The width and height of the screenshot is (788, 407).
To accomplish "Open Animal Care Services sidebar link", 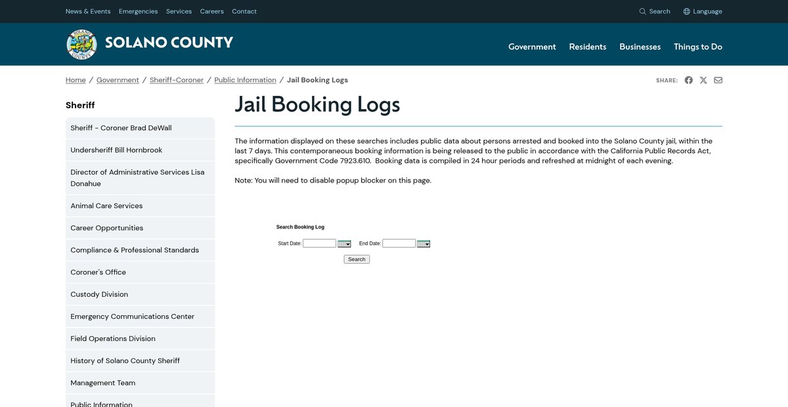I will tap(140, 205).
